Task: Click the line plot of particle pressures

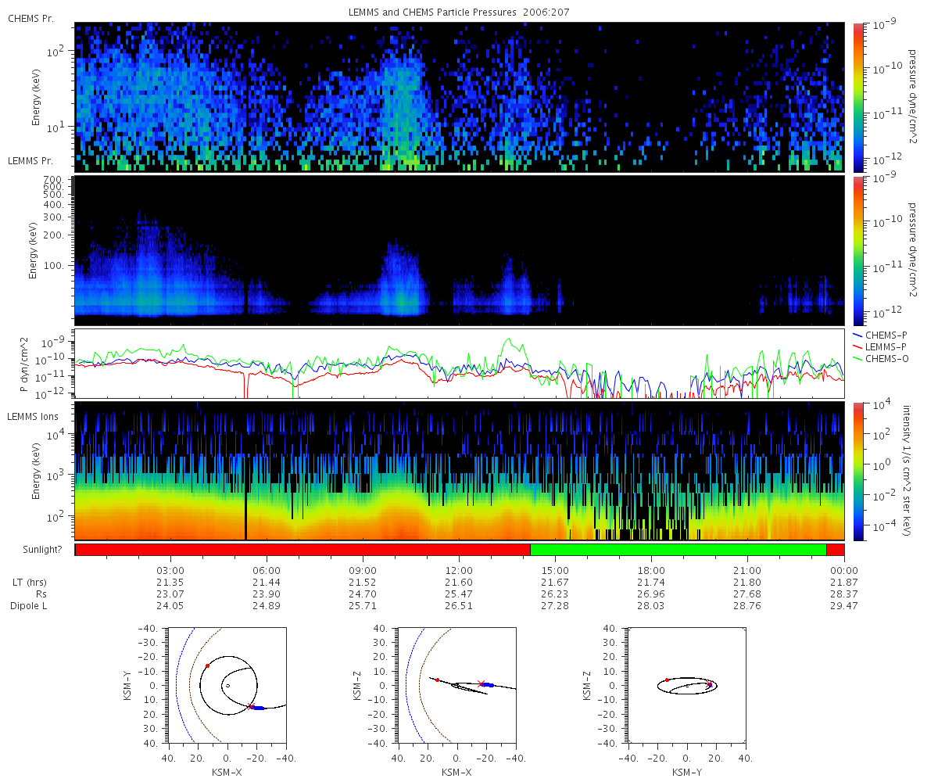Action: [x=460, y=364]
